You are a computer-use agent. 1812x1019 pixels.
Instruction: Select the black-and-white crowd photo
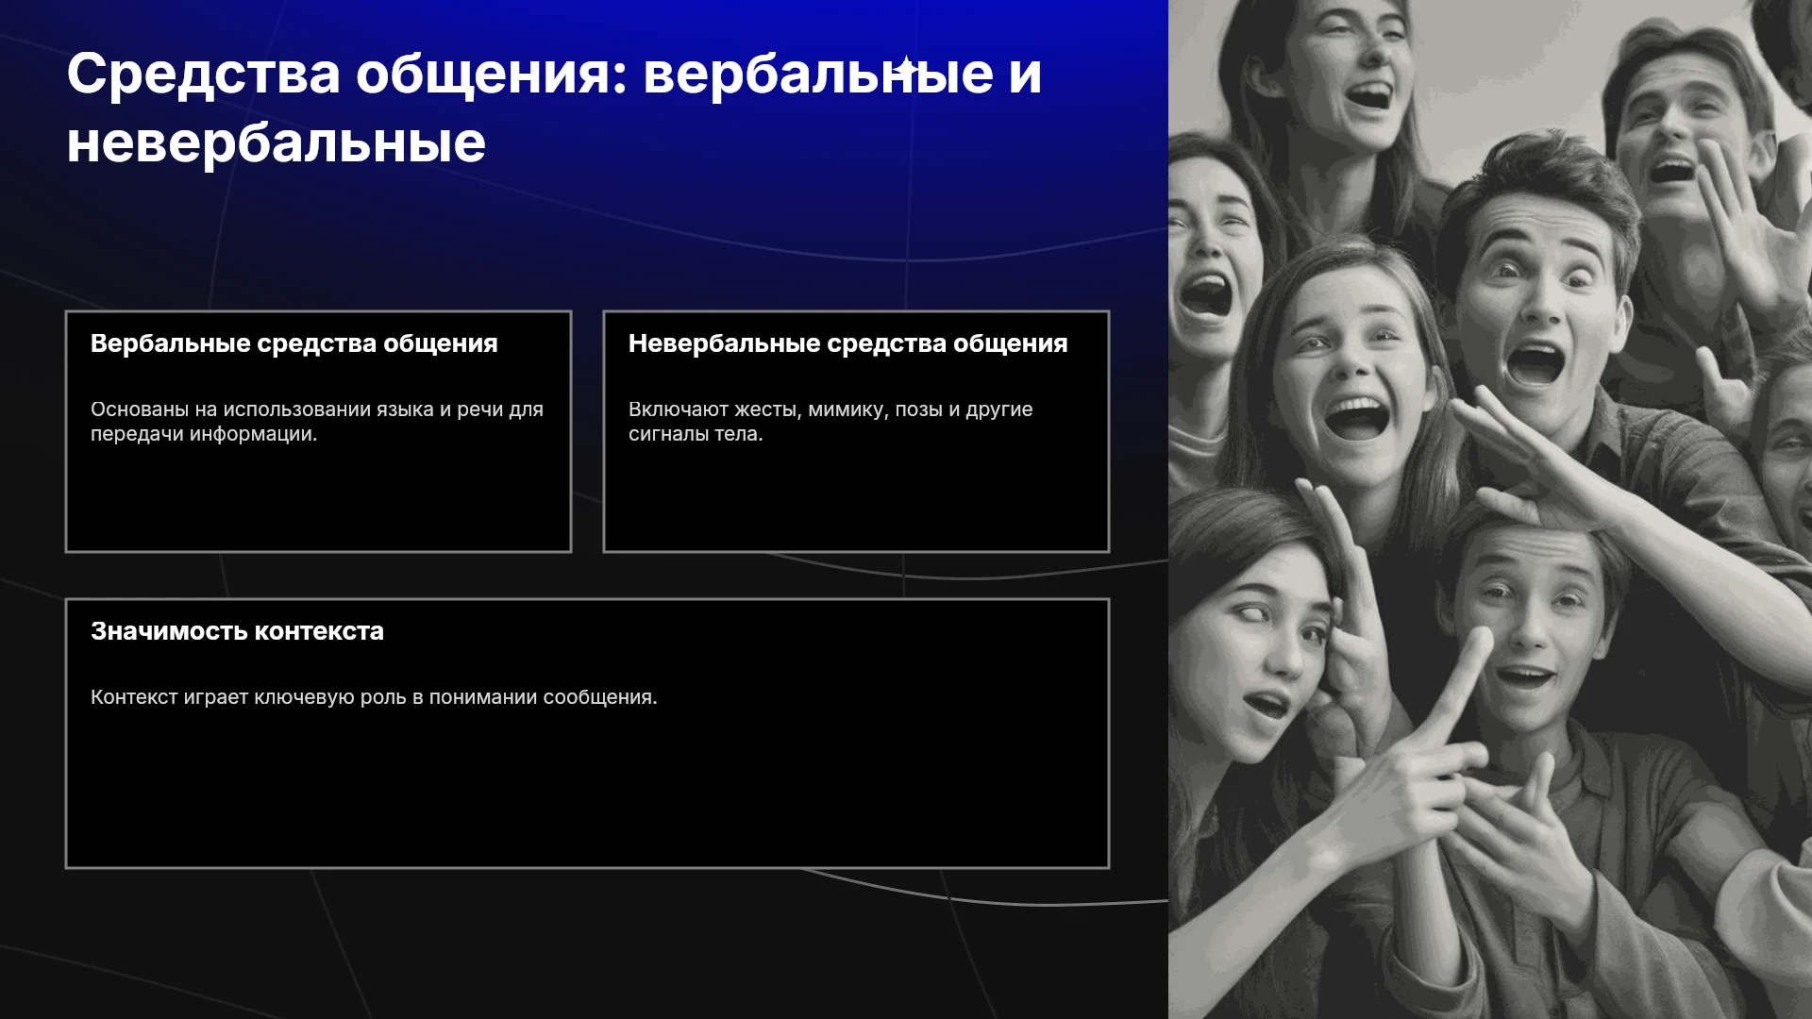pyautogui.click(x=1490, y=509)
